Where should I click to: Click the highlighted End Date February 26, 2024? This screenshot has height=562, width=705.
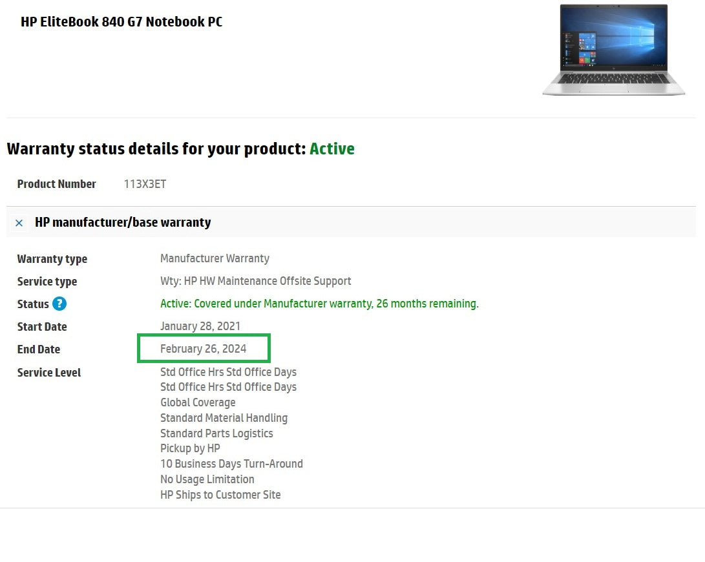point(203,349)
